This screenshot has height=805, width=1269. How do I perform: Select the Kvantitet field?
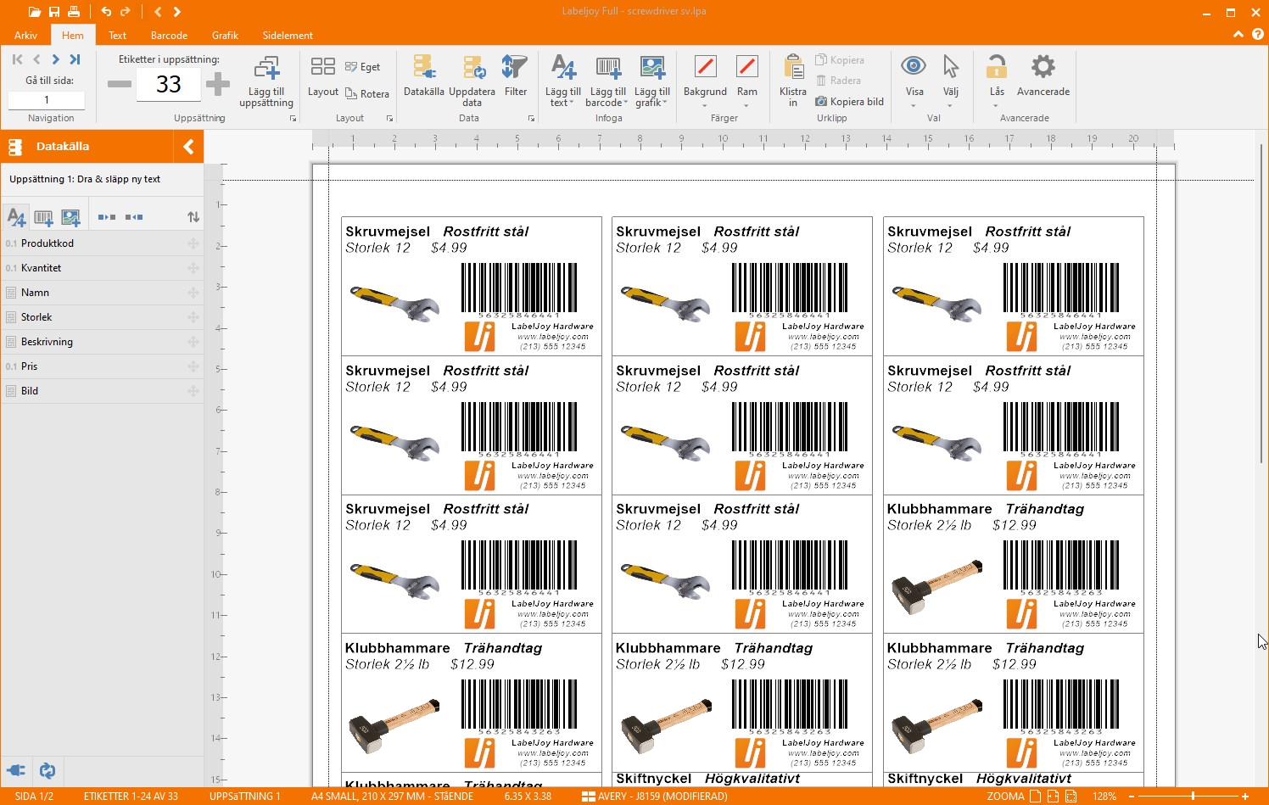pos(102,268)
